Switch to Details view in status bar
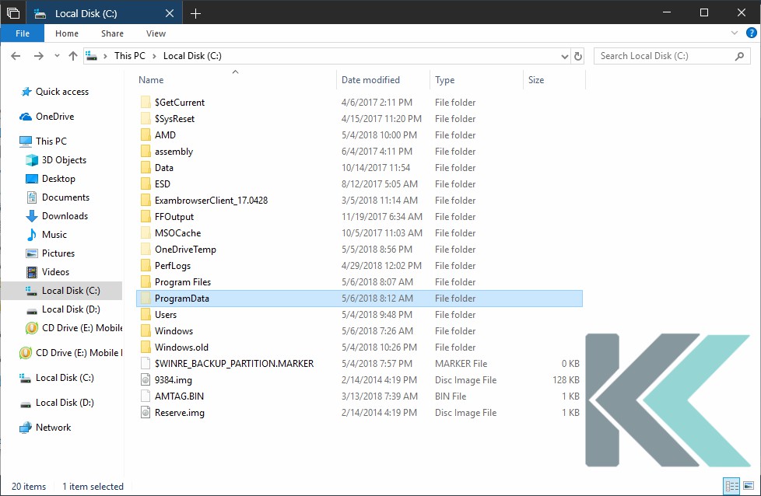761x496 pixels. [731, 485]
